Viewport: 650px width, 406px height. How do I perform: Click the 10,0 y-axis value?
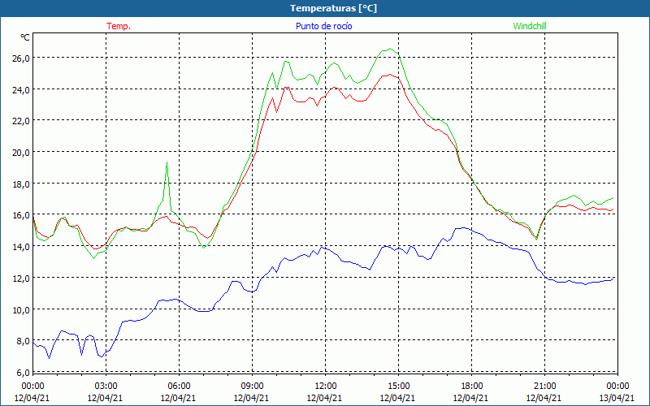point(21,309)
